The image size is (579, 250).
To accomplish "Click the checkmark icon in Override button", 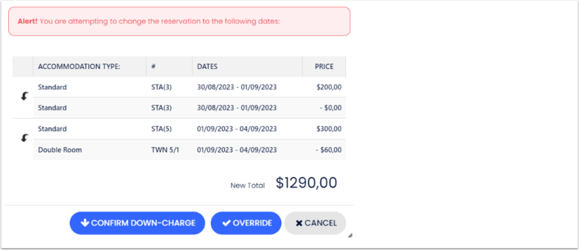I will (x=226, y=223).
